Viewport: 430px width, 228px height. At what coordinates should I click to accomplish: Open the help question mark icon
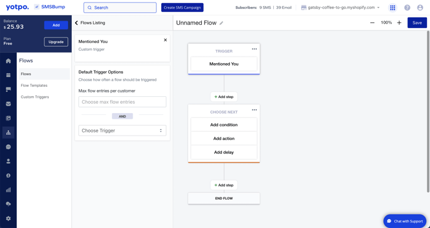(x=407, y=7)
